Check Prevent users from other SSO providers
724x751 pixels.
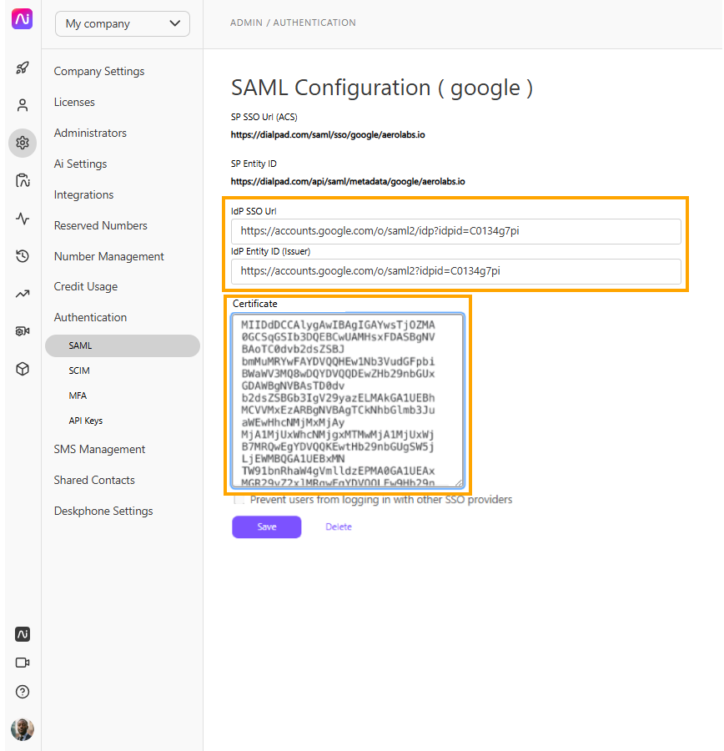tap(239, 500)
